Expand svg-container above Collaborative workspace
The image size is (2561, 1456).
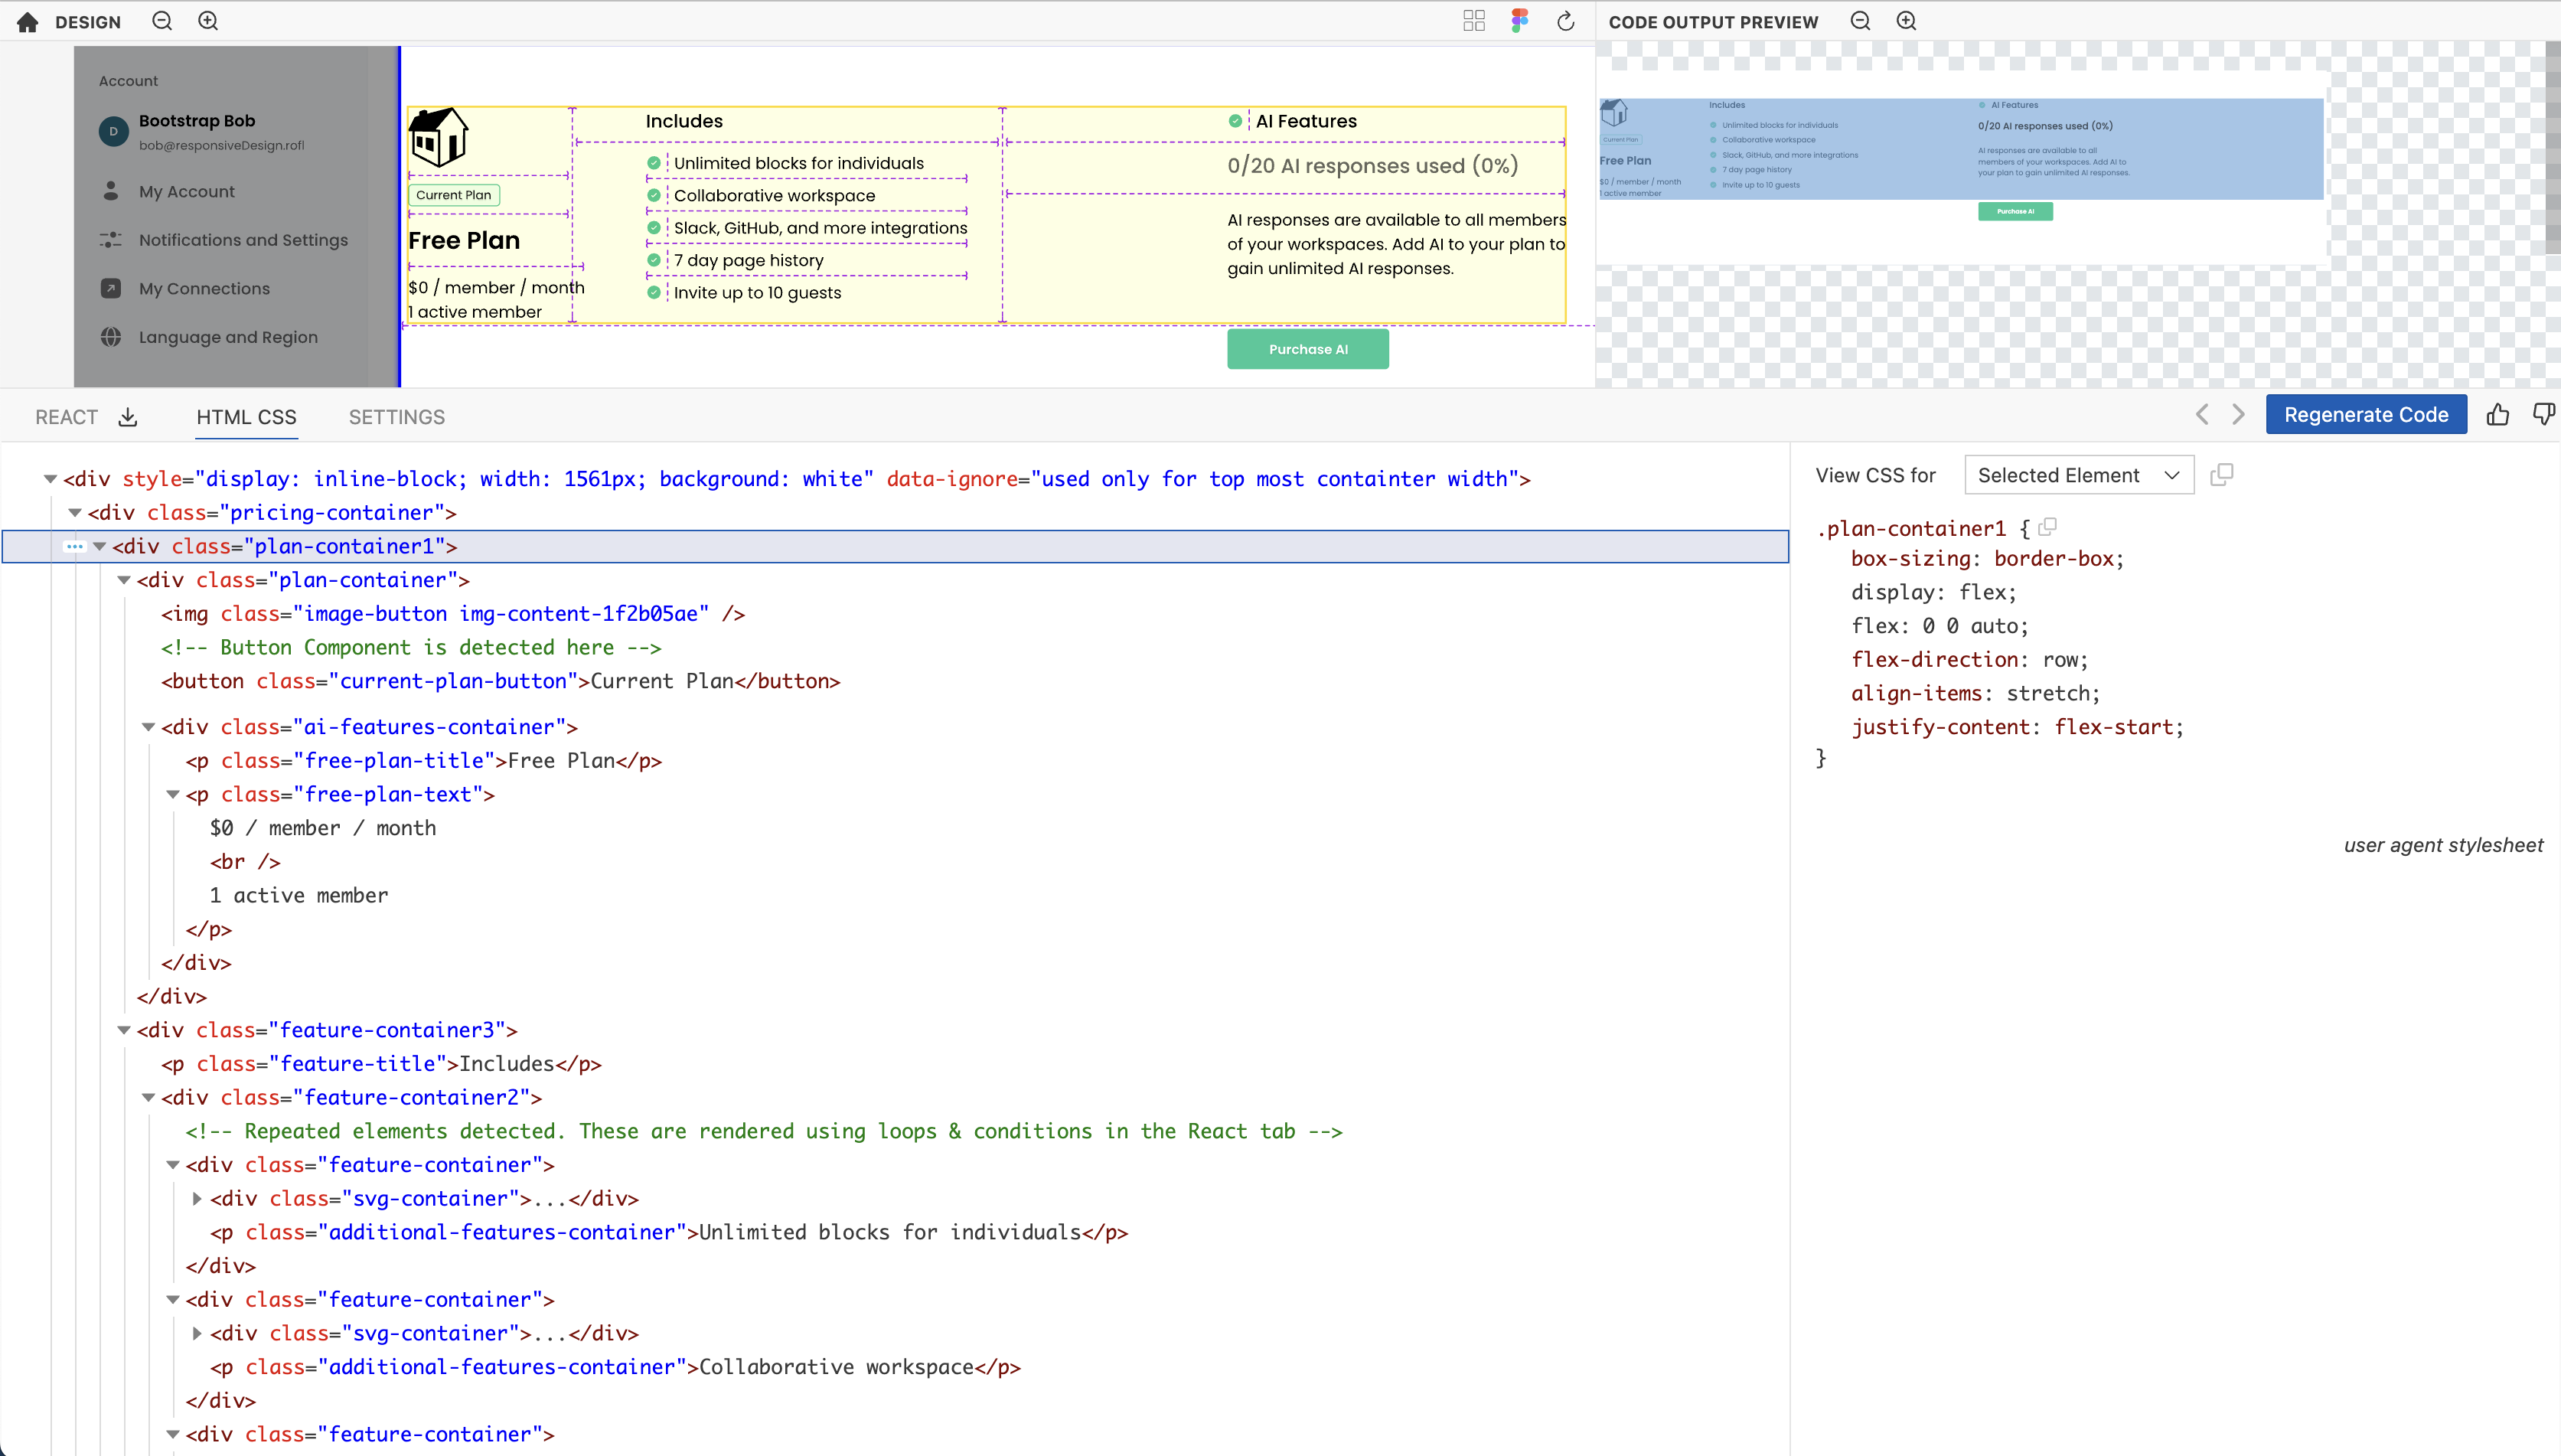[197, 1333]
